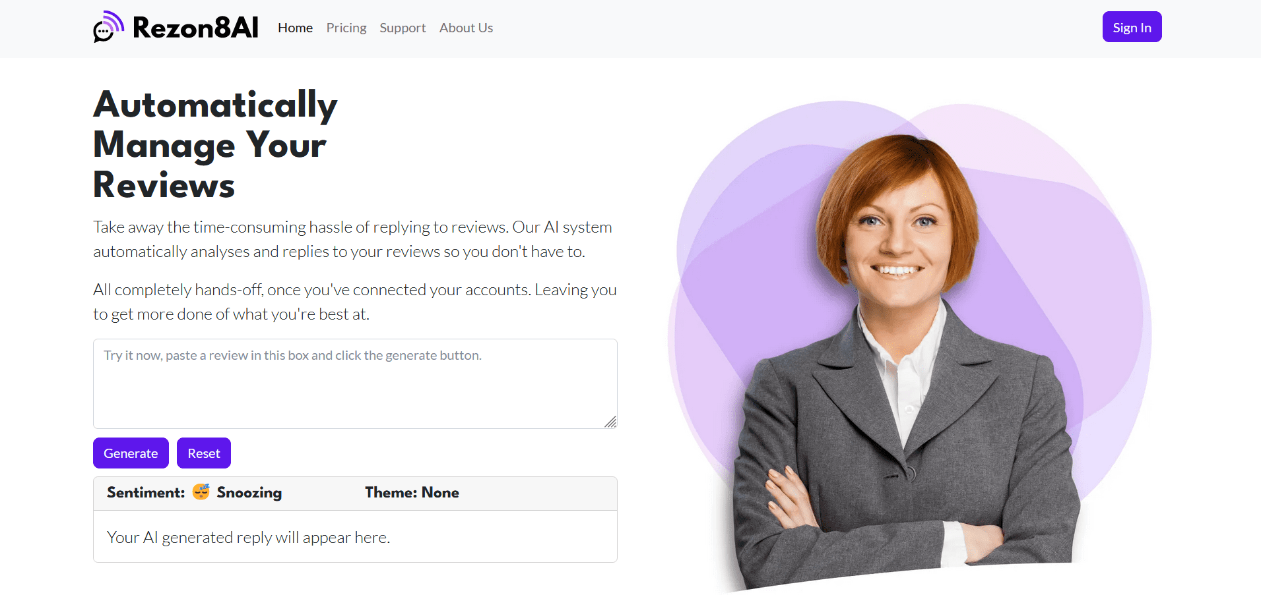
Task: Click the textarea resize handle corner
Action: coord(610,422)
